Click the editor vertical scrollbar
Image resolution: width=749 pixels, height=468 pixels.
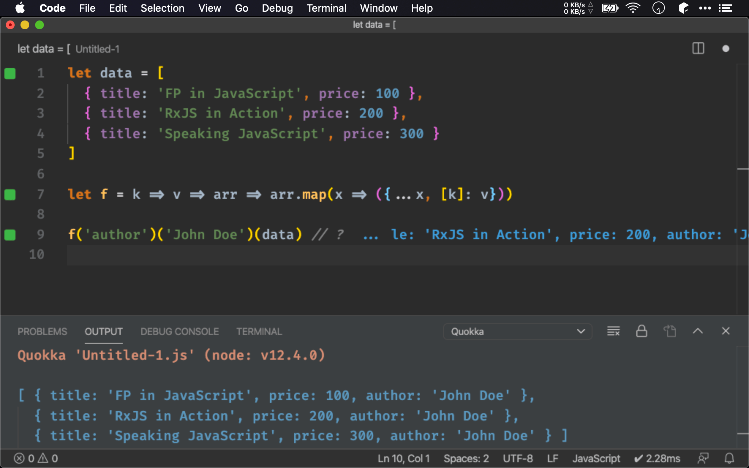[742, 189]
